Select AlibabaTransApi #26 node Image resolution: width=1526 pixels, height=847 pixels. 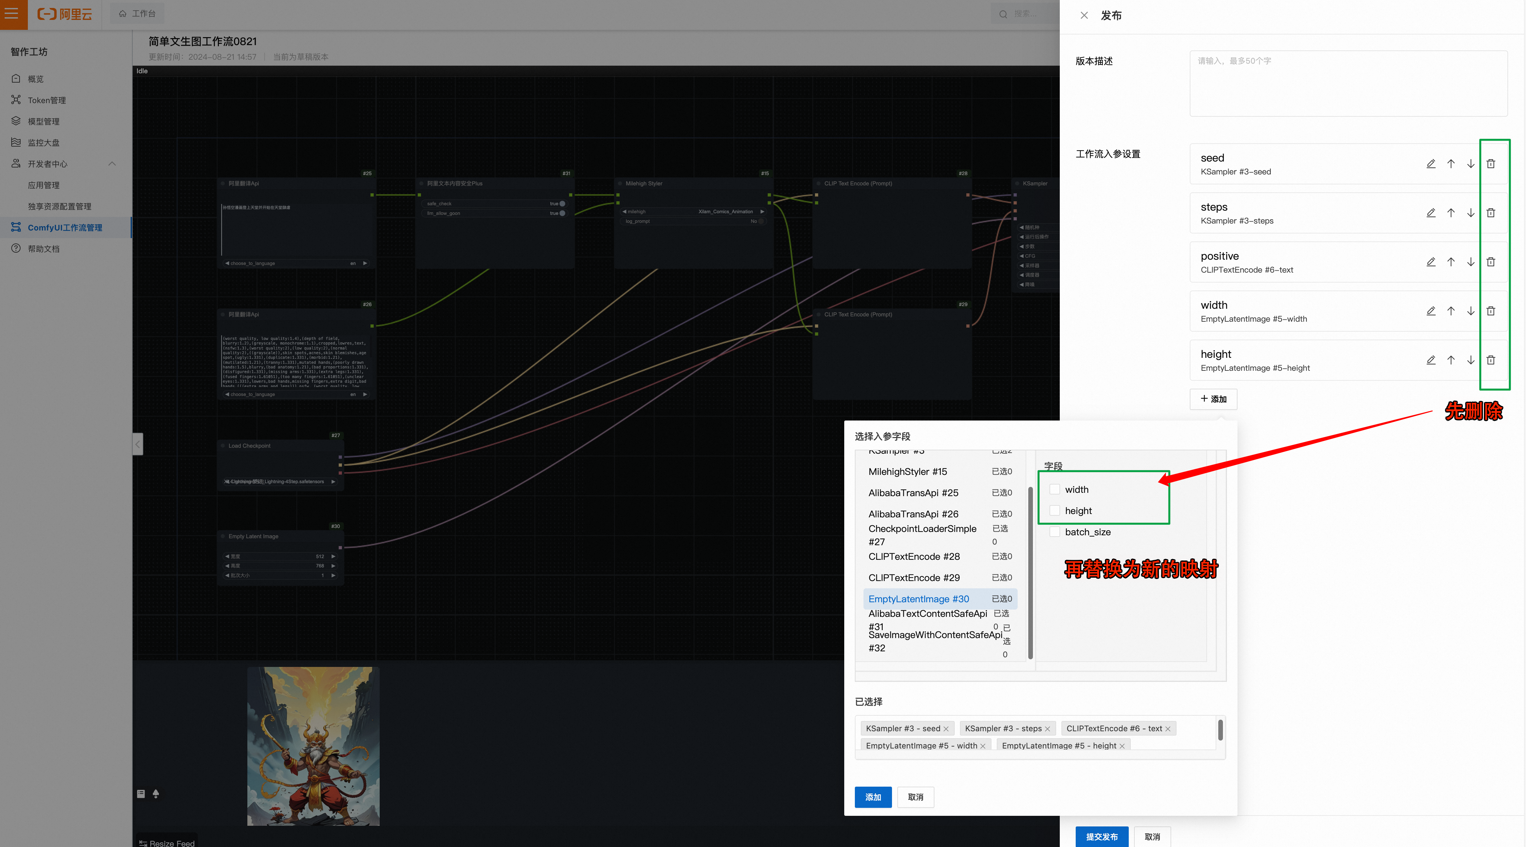click(940, 514)
